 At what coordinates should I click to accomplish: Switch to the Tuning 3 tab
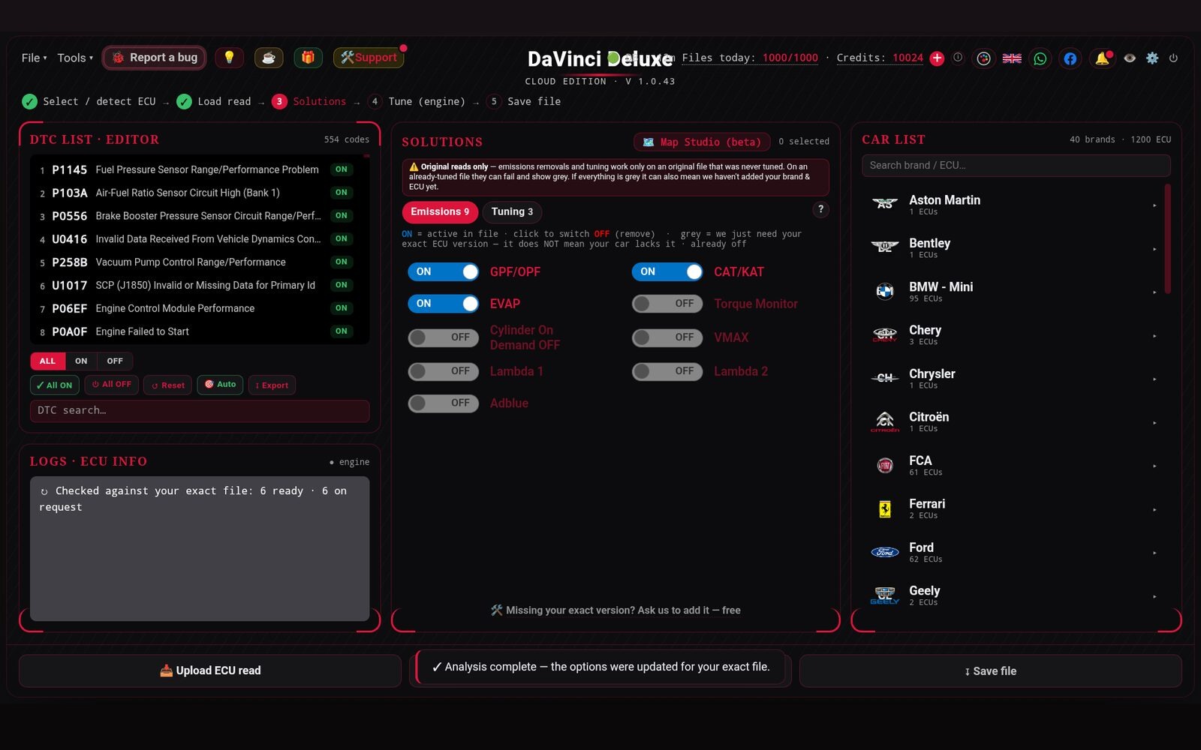(x=512, y=211)
